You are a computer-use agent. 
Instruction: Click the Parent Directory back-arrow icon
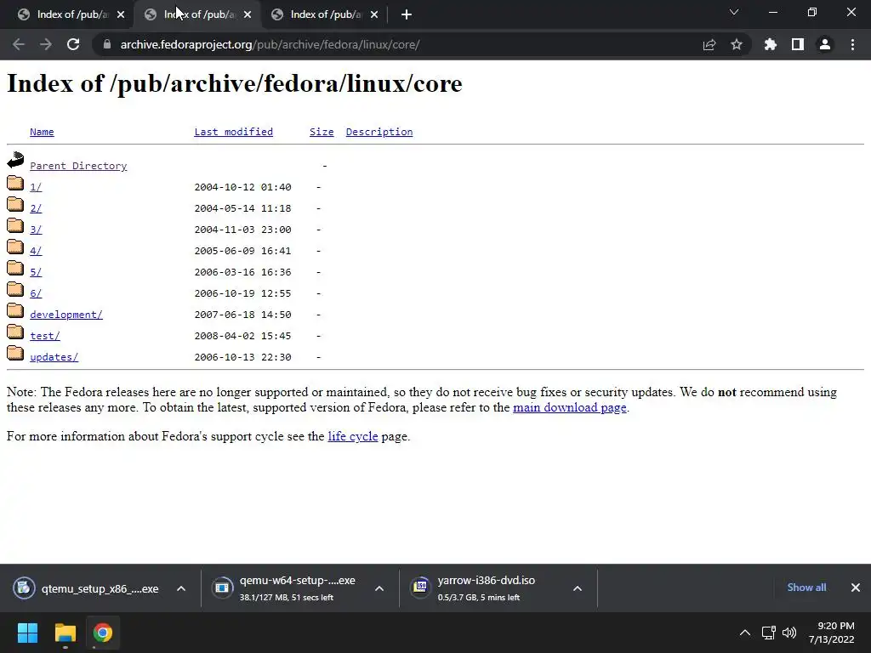click(x=15, y=160)
